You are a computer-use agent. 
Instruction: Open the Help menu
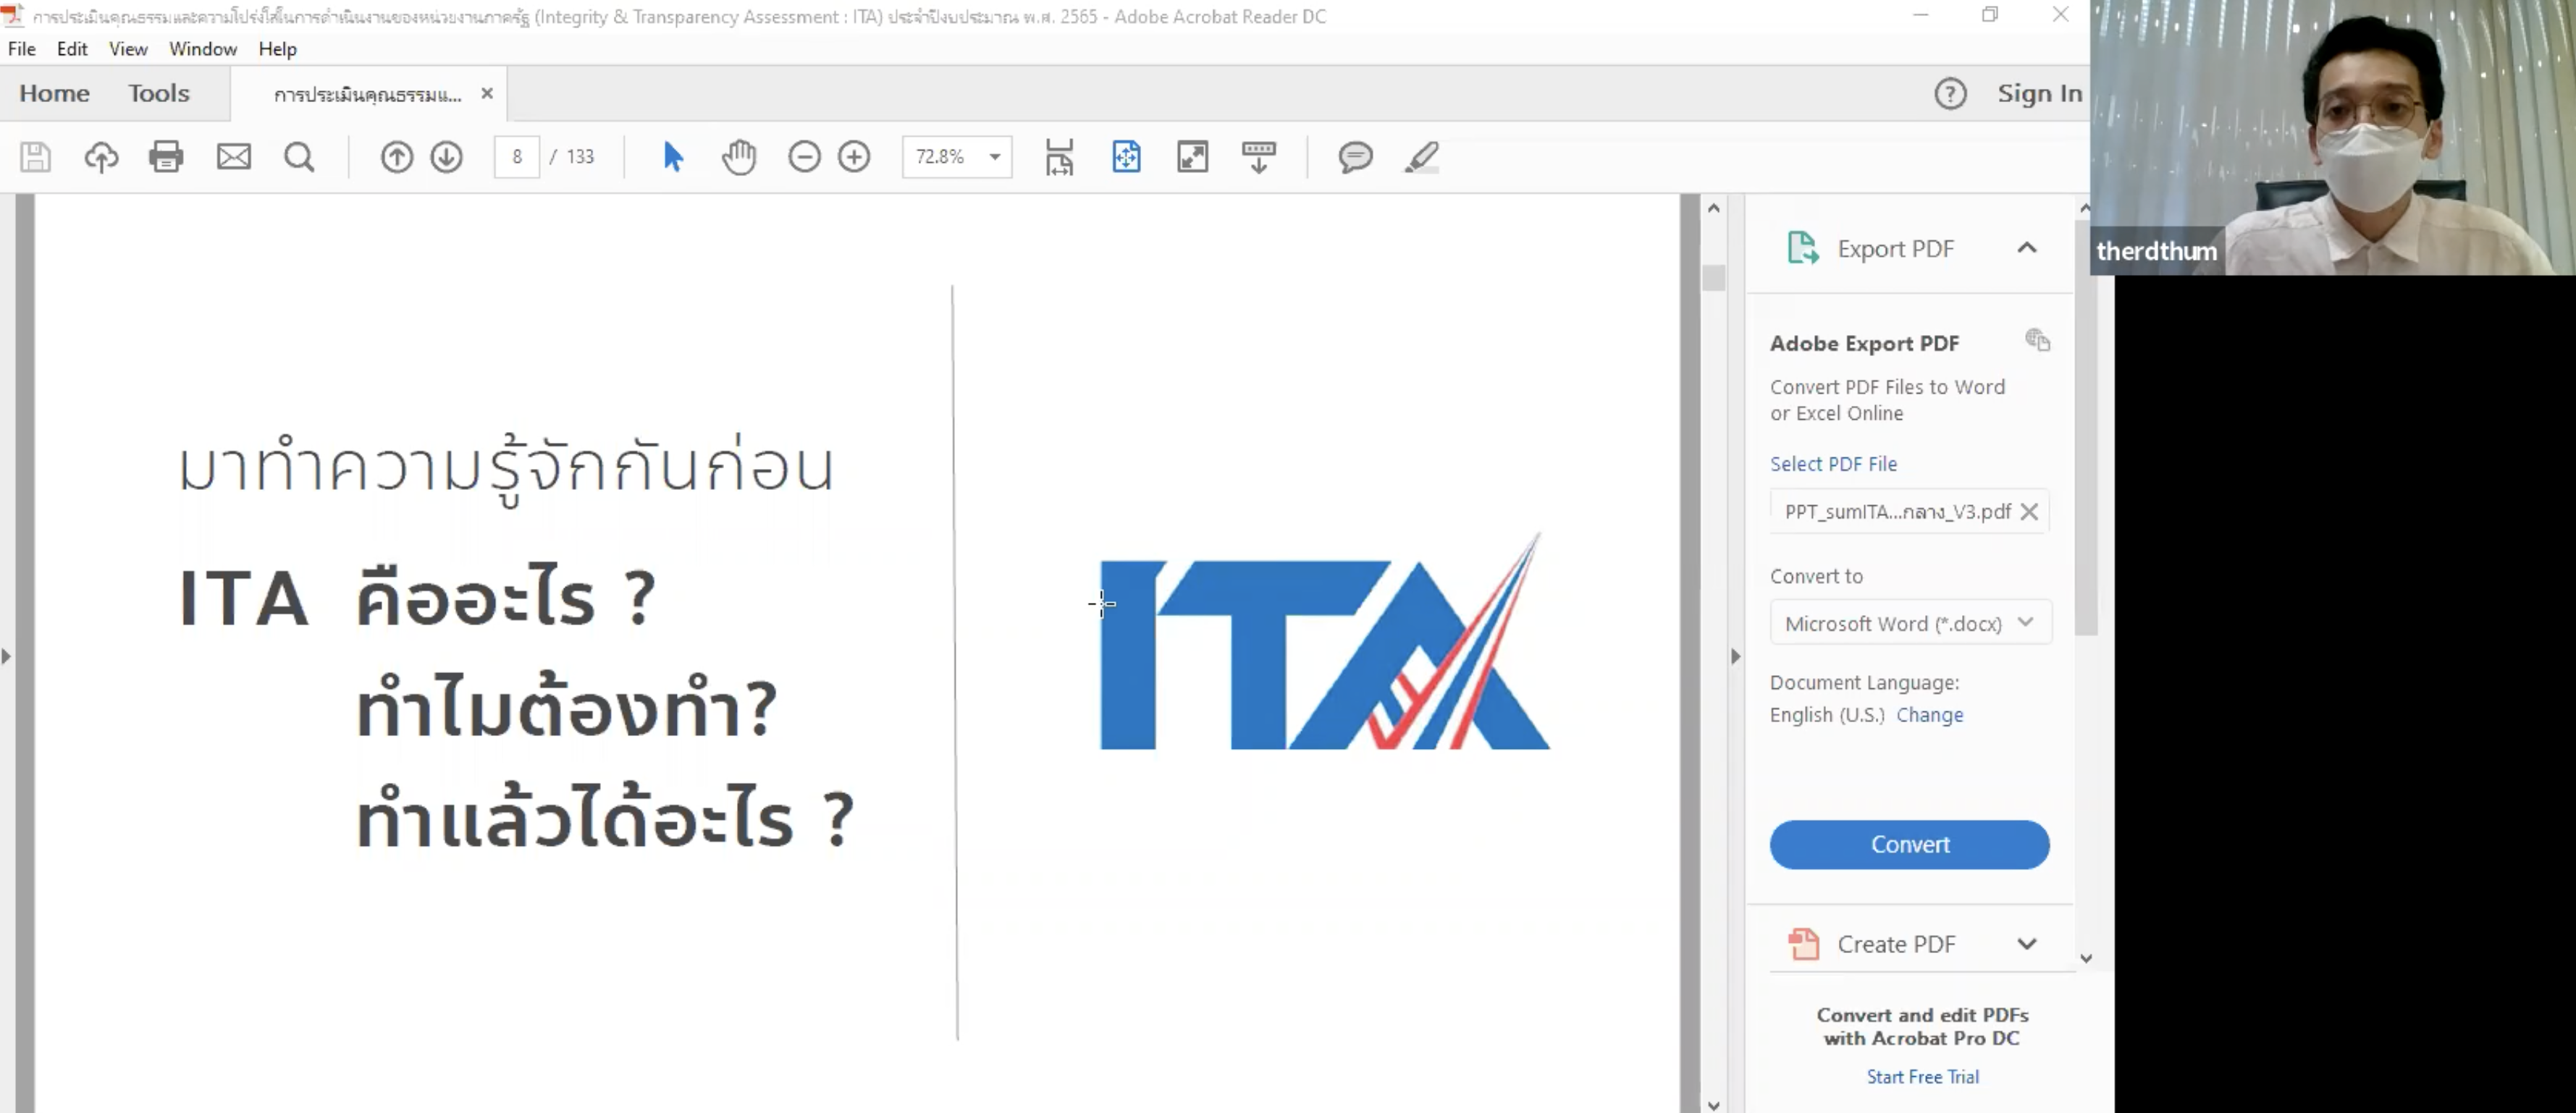(277, 49)
